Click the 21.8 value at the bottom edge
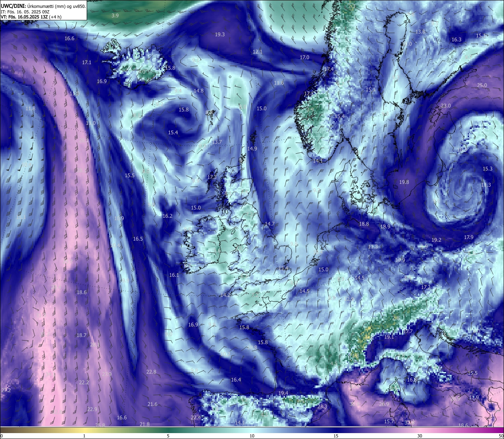The image size is (504, 439). (x=145, y=424)
